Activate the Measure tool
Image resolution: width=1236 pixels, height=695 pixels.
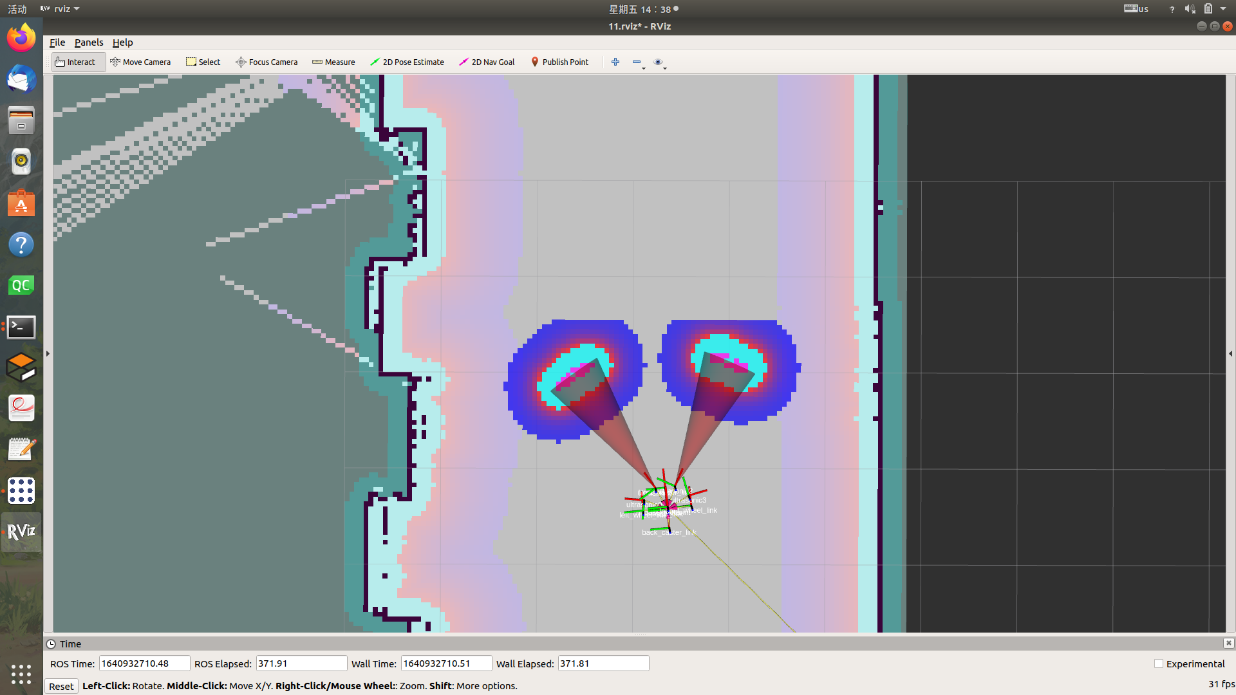pyautogui.click(x=333, y=62)
